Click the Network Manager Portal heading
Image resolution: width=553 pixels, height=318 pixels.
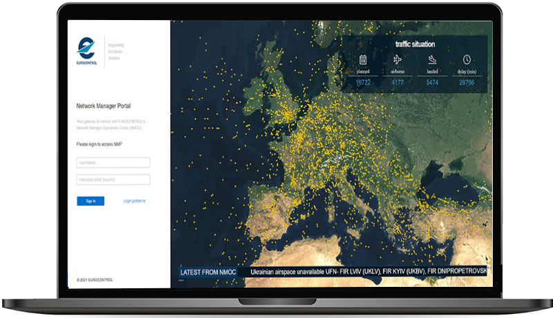(103, 106)
